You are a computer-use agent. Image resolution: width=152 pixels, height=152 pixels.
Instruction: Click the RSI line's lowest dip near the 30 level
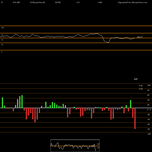(108, 43)
